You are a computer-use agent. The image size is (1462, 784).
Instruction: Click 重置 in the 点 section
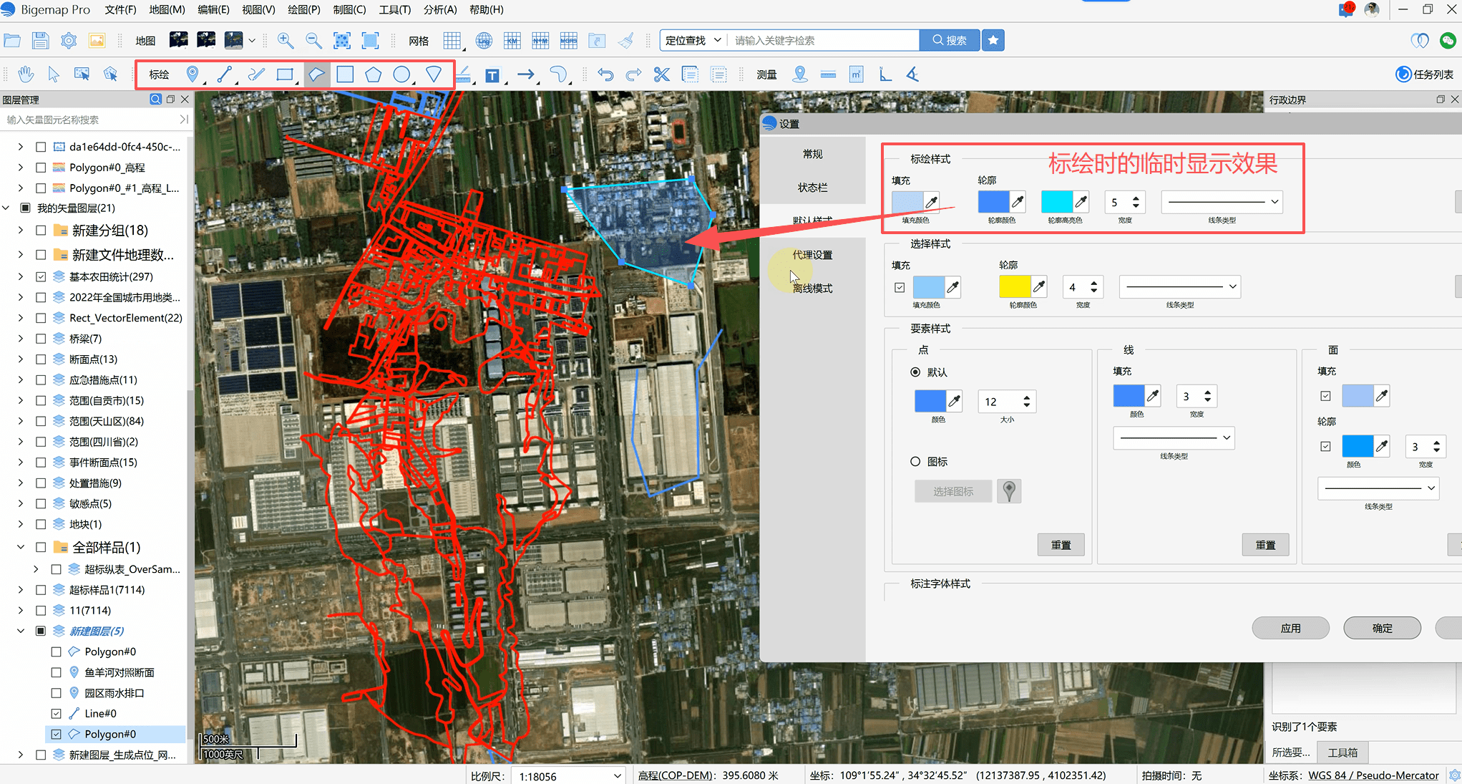point(1061,545)
